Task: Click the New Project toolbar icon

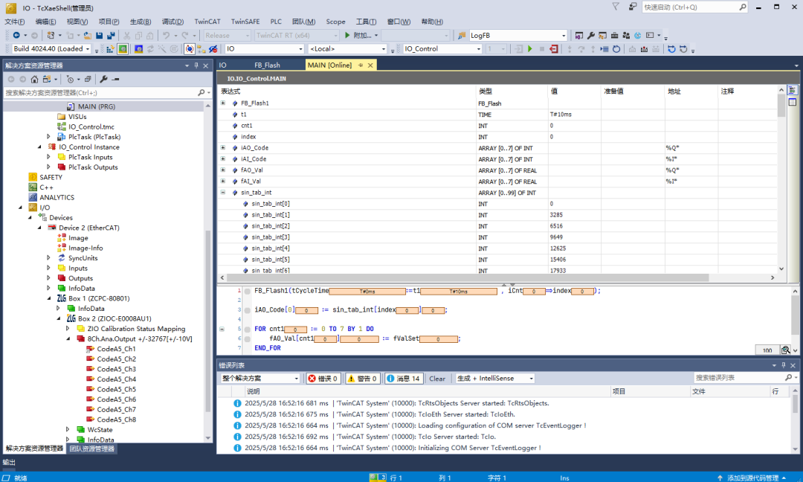Action: click(x=51, y=36)
